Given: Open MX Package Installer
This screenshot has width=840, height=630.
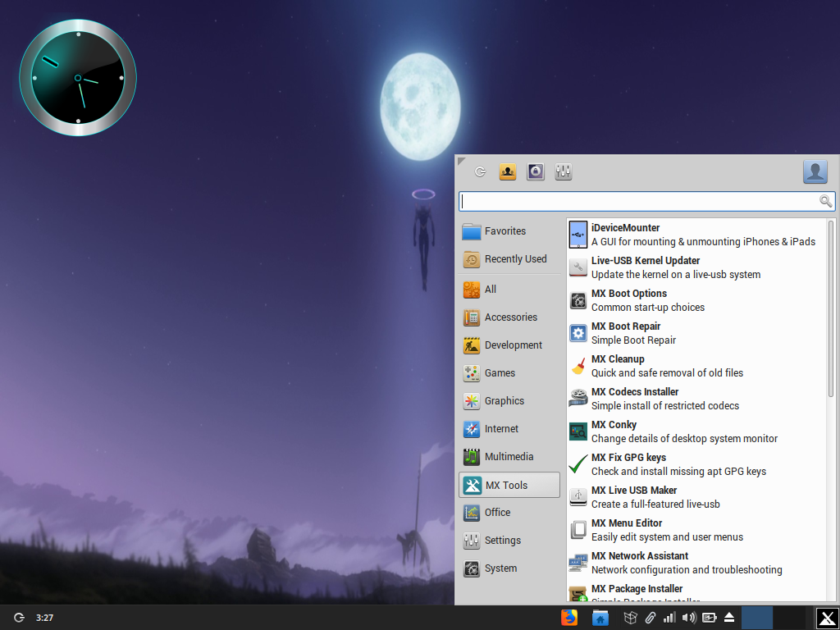Looking at the screenshot, I should click(696, 591).
